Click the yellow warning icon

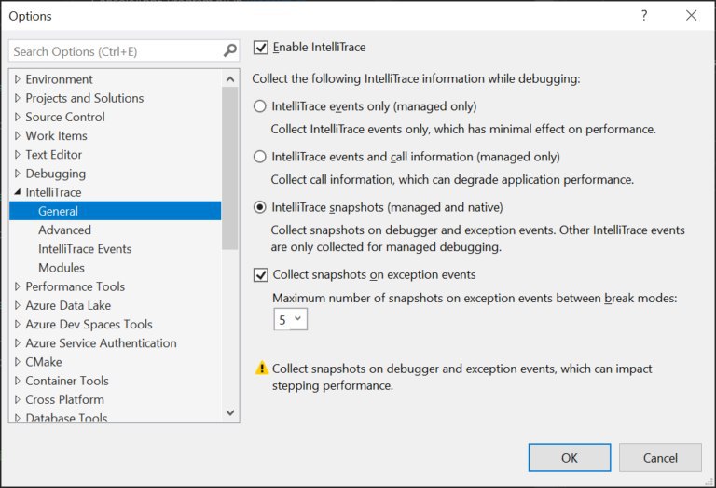coord(262,368)
